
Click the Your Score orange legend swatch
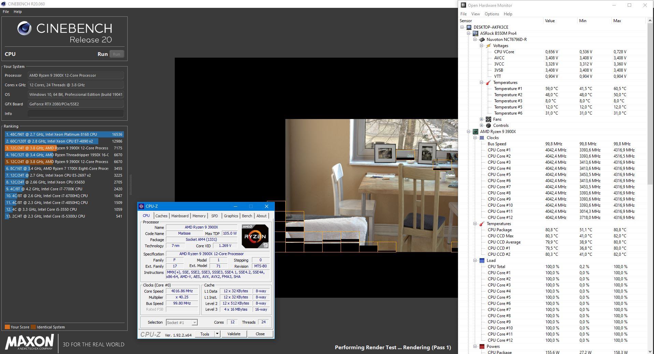(7, 327)
